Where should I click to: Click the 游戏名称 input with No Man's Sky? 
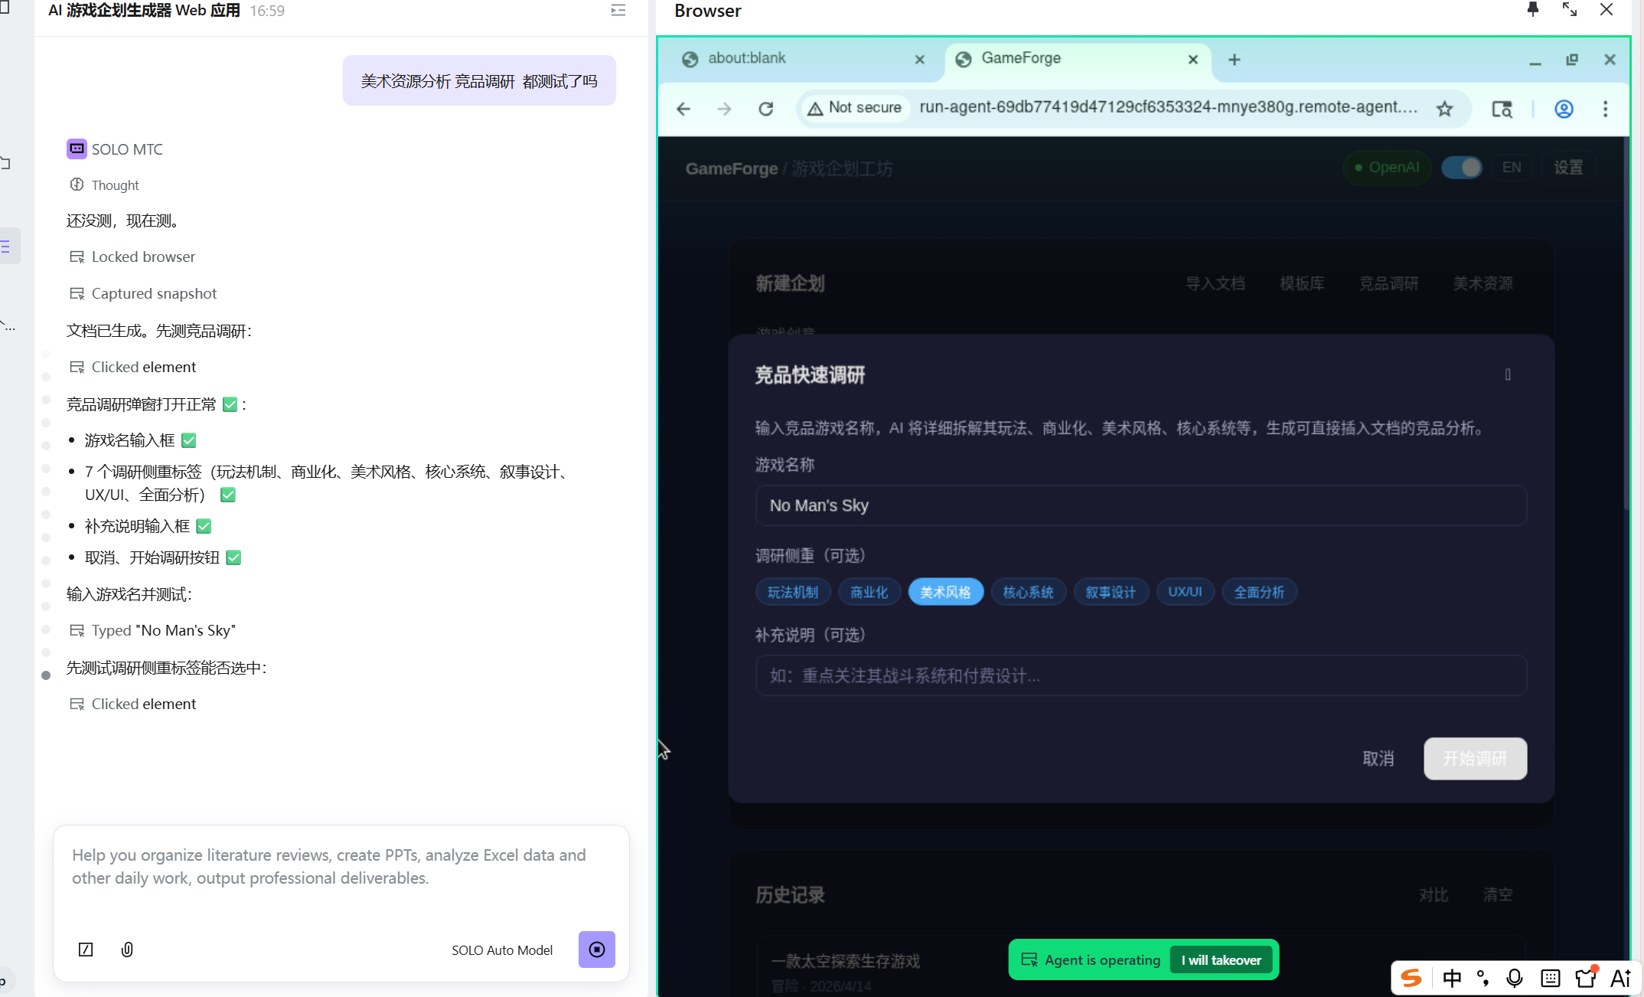1140,505
